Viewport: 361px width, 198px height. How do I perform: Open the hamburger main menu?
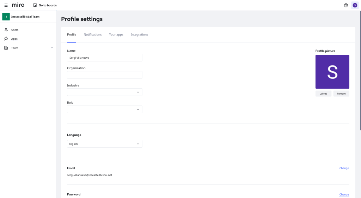point(6,5)
